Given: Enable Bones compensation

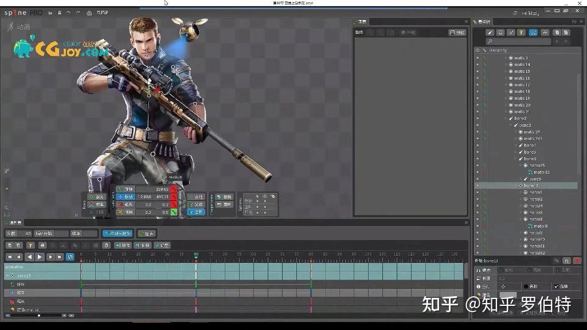Looking at the screenshot, I should click(x=224, y=197).
